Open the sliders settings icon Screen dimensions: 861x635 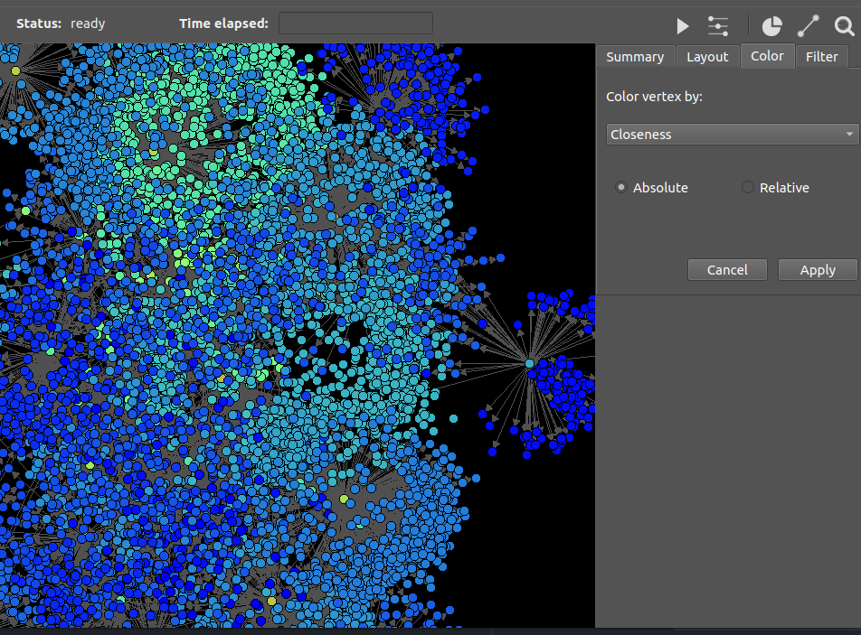tap(718, 26)
